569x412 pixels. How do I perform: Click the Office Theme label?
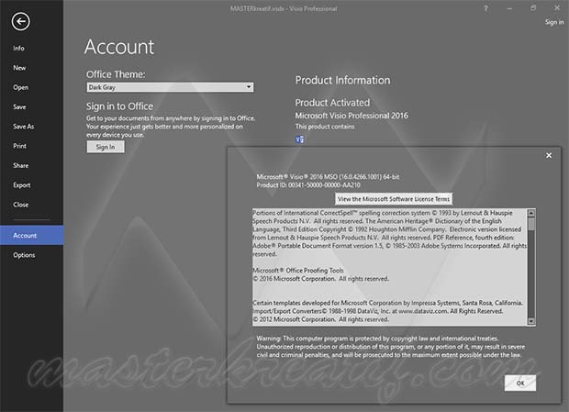(x=116, y=74)
